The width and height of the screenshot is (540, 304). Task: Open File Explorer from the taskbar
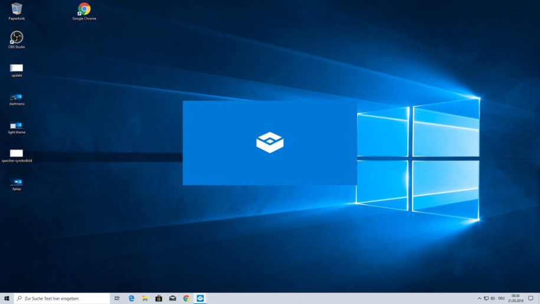pyautogui.click(x=145, y=299)
